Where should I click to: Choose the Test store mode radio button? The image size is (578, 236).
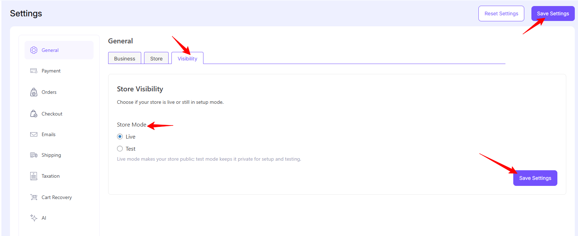point(120,149)
